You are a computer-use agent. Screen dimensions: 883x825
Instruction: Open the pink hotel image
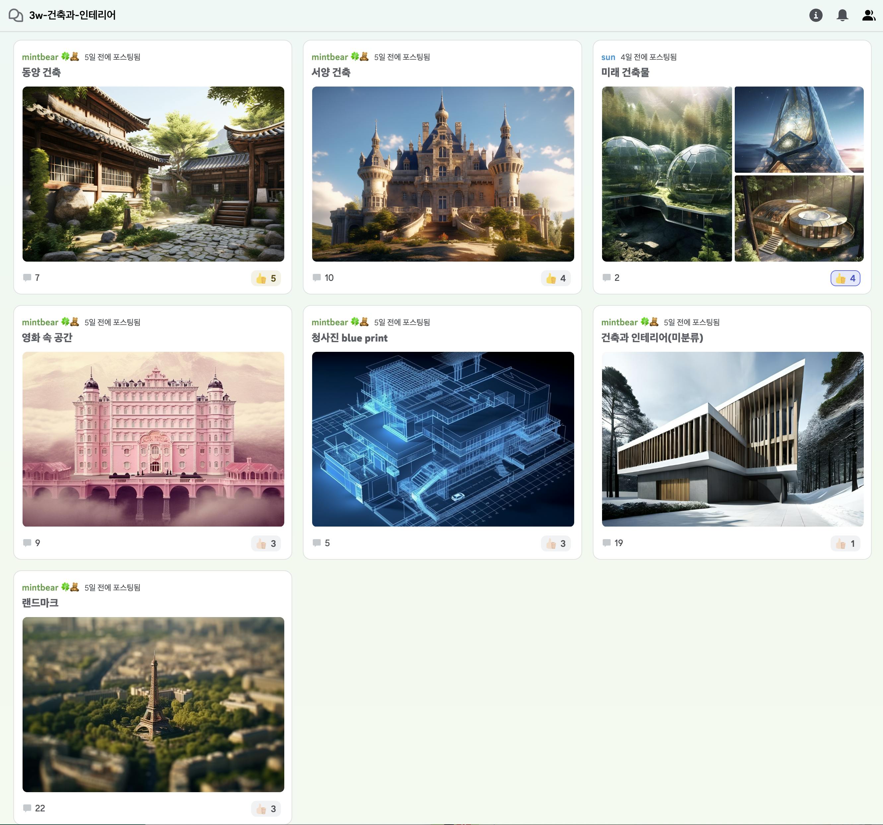click(x=153, y=439)
